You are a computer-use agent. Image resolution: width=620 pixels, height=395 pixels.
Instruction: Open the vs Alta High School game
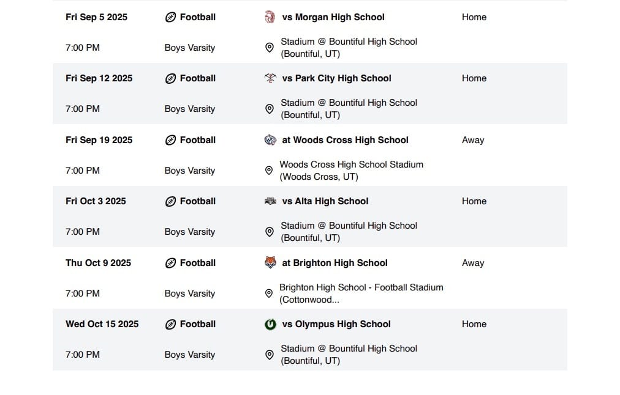[325, 201]
